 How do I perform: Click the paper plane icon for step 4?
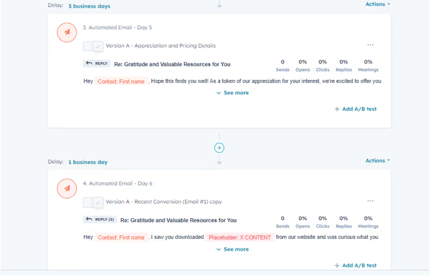click(67, 188)
